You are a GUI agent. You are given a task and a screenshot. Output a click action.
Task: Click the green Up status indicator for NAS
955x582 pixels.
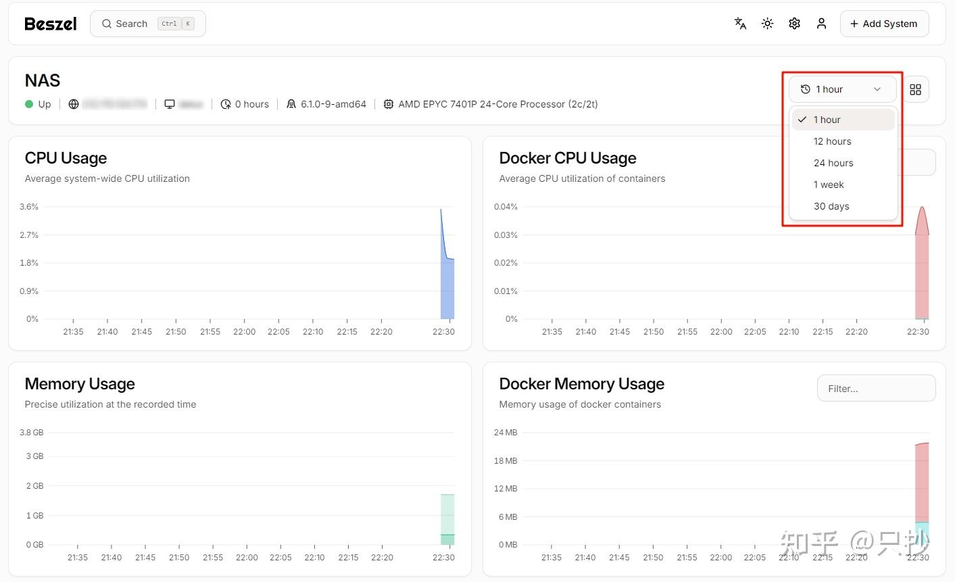click(28, 104)
